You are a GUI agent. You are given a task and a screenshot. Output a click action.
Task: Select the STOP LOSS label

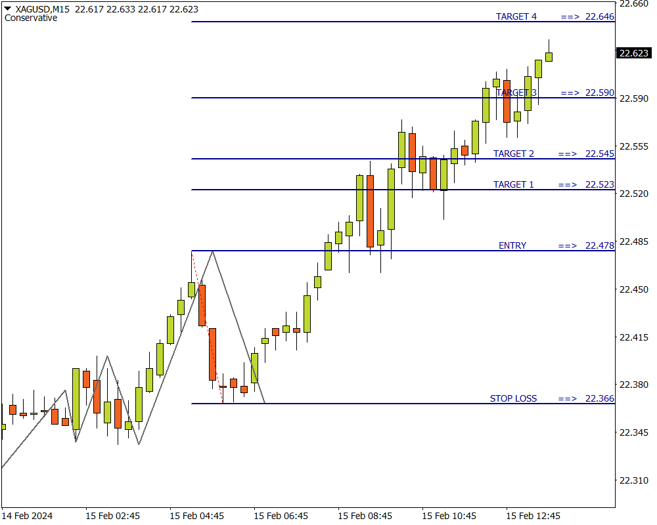click(512, 398)
